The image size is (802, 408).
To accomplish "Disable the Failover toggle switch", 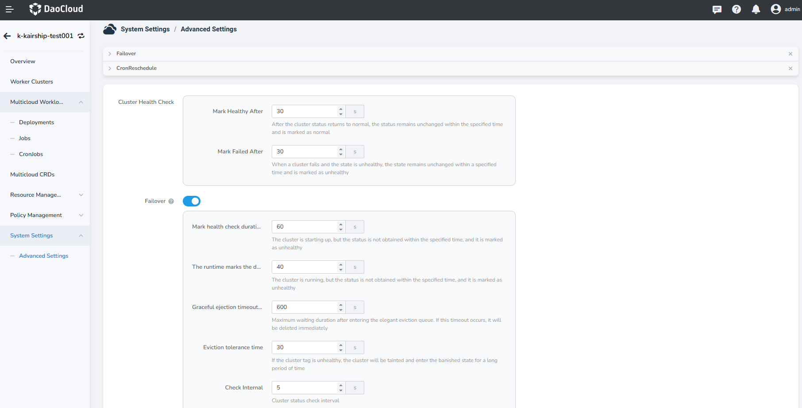I will coord(191,201).
